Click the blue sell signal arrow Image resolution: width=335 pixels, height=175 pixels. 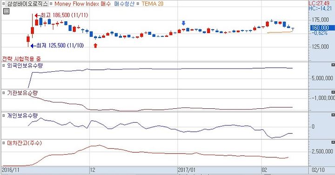click(x=183, y=23)
